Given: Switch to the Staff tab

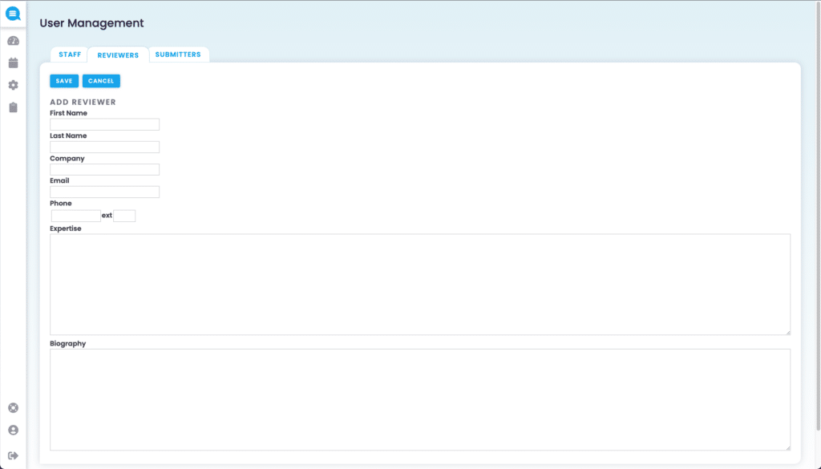Looking at the screenshot, I should [x=70, y=55].
